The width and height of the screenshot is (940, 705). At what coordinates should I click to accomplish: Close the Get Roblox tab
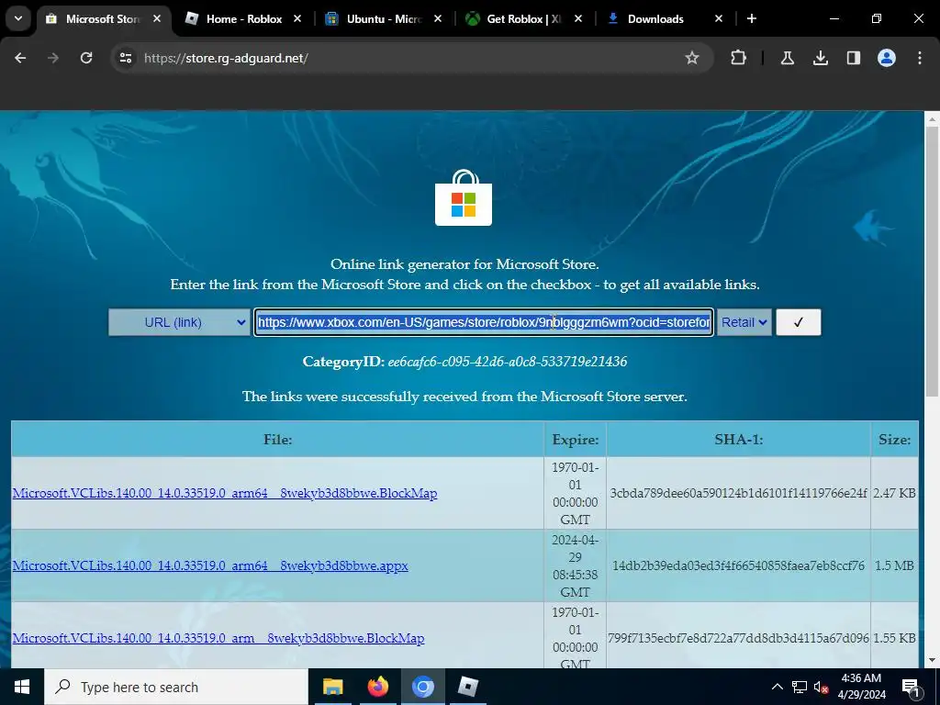[x=578, y=18]
